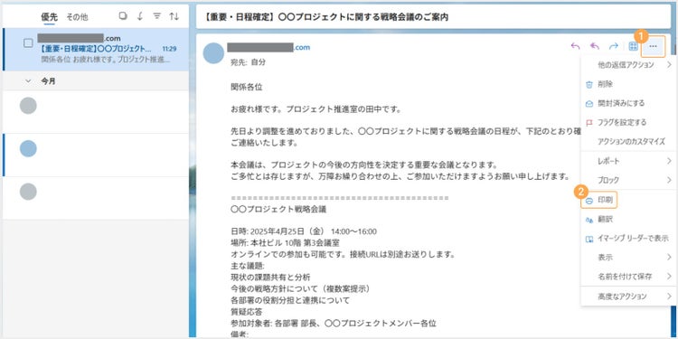The width and height of the screenshot is (678, 339).
Task: Open the More actions ellipsis button
Action: coord(653,47)
